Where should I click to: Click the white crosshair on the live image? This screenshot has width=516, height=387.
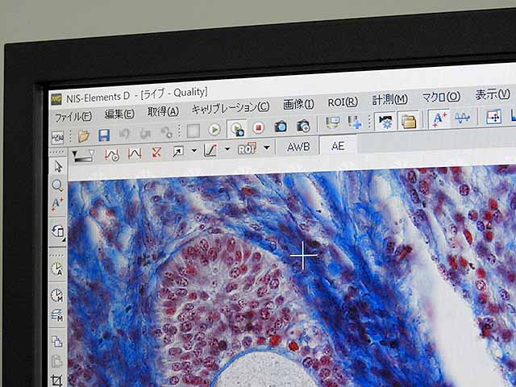303,256
